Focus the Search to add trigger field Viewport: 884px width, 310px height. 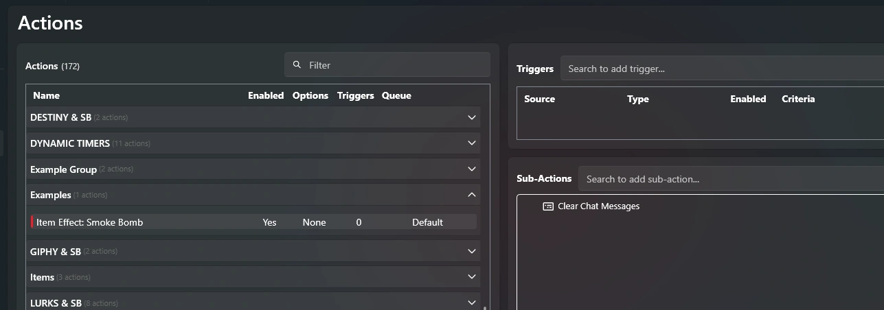[722, 69]
